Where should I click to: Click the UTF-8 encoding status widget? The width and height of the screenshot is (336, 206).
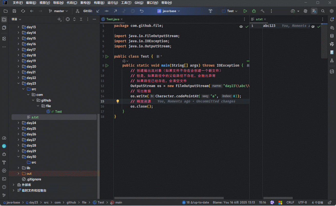point(302,202)
